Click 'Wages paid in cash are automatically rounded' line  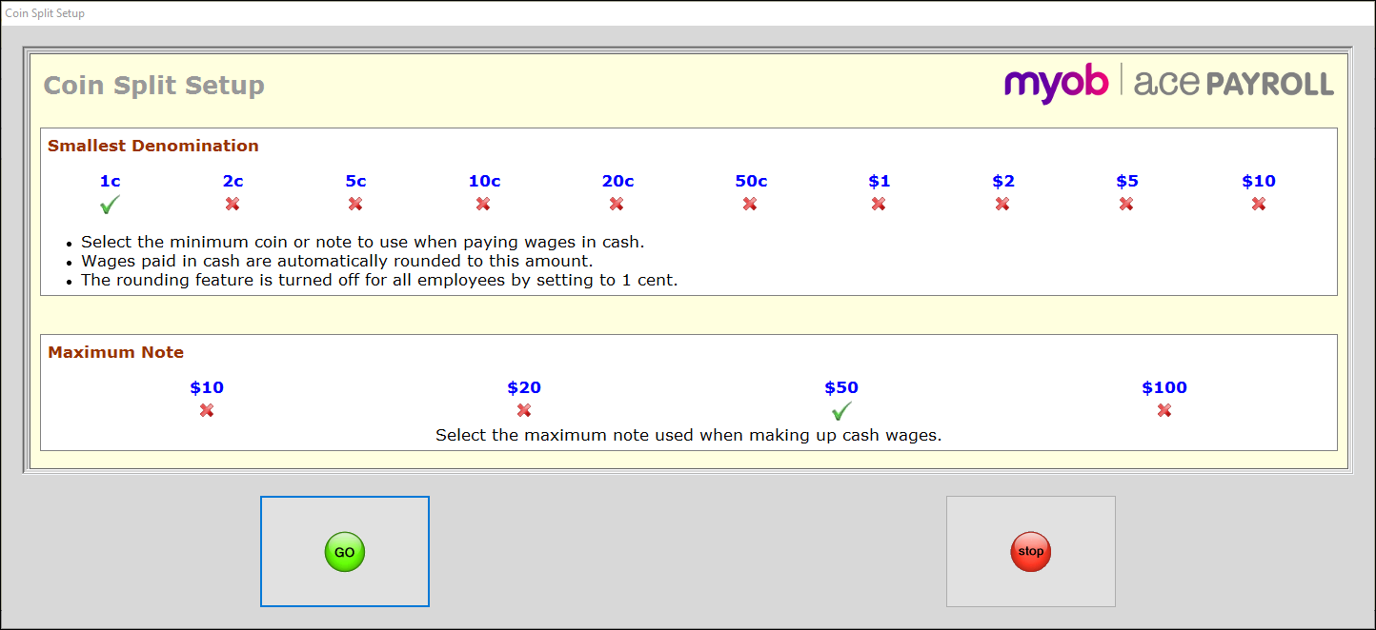337,261
